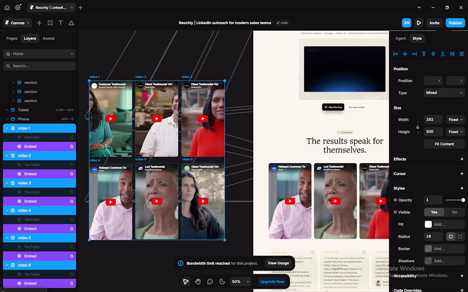Viewport: 468px width, 292px height.
Task: Expand the Phone breakpoint layer
Action: [x=7, y=119]
